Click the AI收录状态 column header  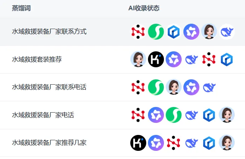click(x=144, y=8)
